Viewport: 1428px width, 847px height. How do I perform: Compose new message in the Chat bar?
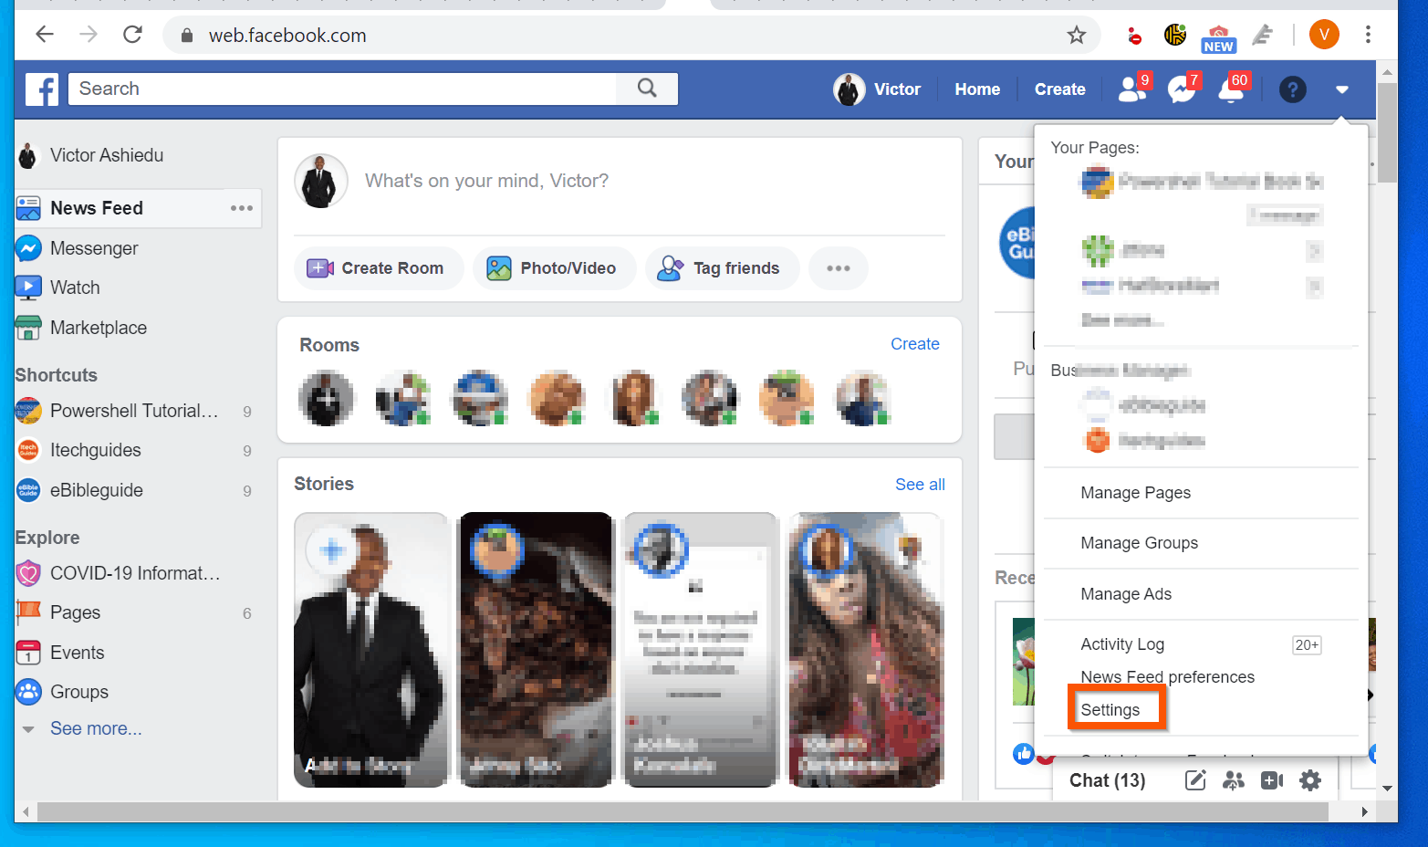click(x=1195, y=780)
